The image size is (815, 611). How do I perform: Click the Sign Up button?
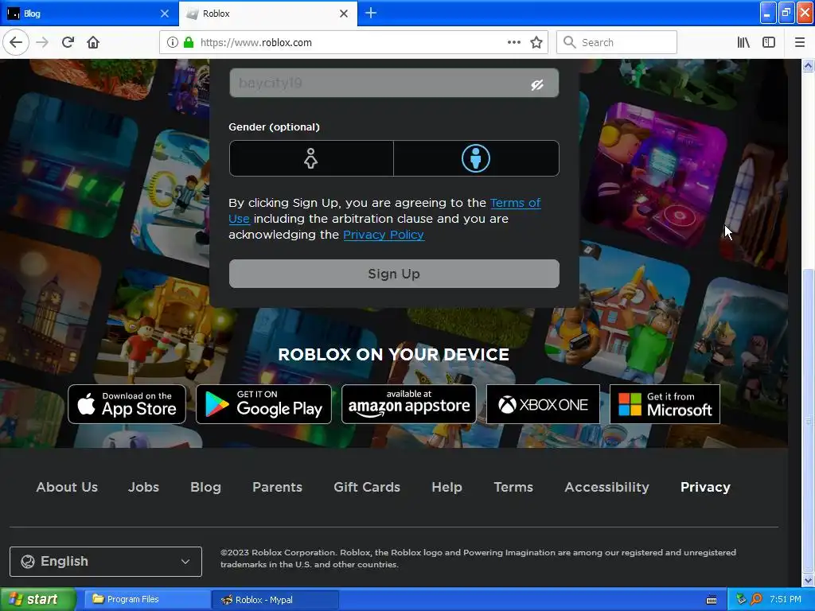pyautogui.click(x=394, y=274)
